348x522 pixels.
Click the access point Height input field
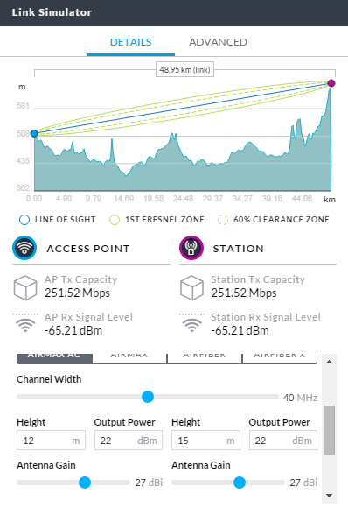[51, 441]
